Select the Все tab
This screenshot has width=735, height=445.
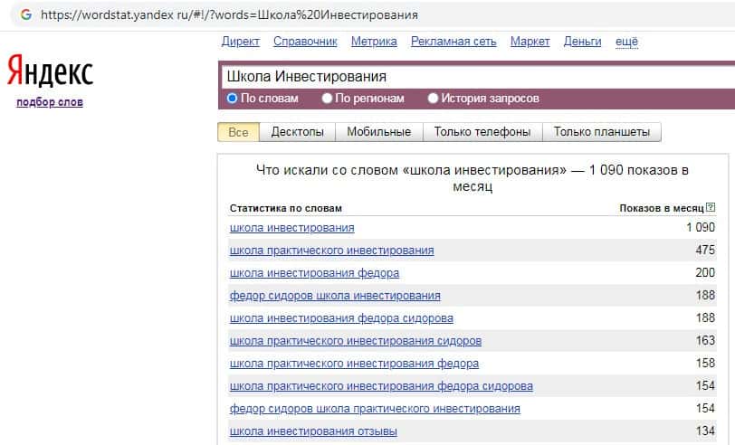[238, 132]
